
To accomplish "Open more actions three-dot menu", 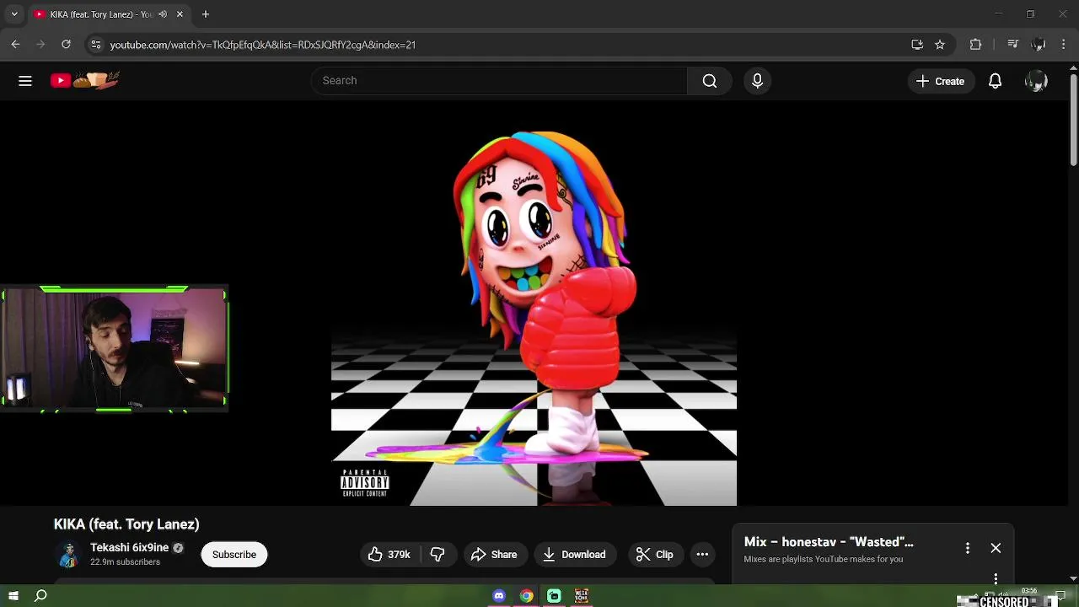I will (x=702, y=554).
